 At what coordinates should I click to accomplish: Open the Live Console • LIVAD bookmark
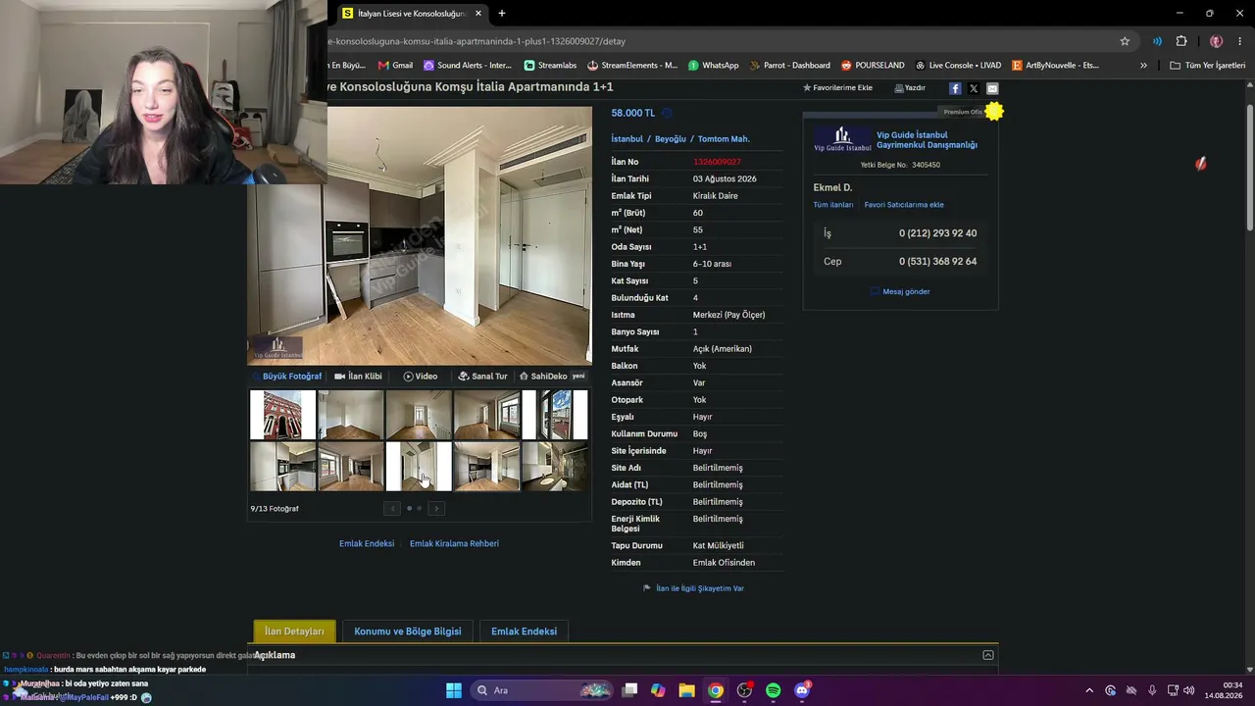pyautogui.click(x=958, y=66)
